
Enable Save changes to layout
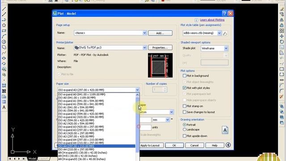pyautogui.click(x=185, y=112)
